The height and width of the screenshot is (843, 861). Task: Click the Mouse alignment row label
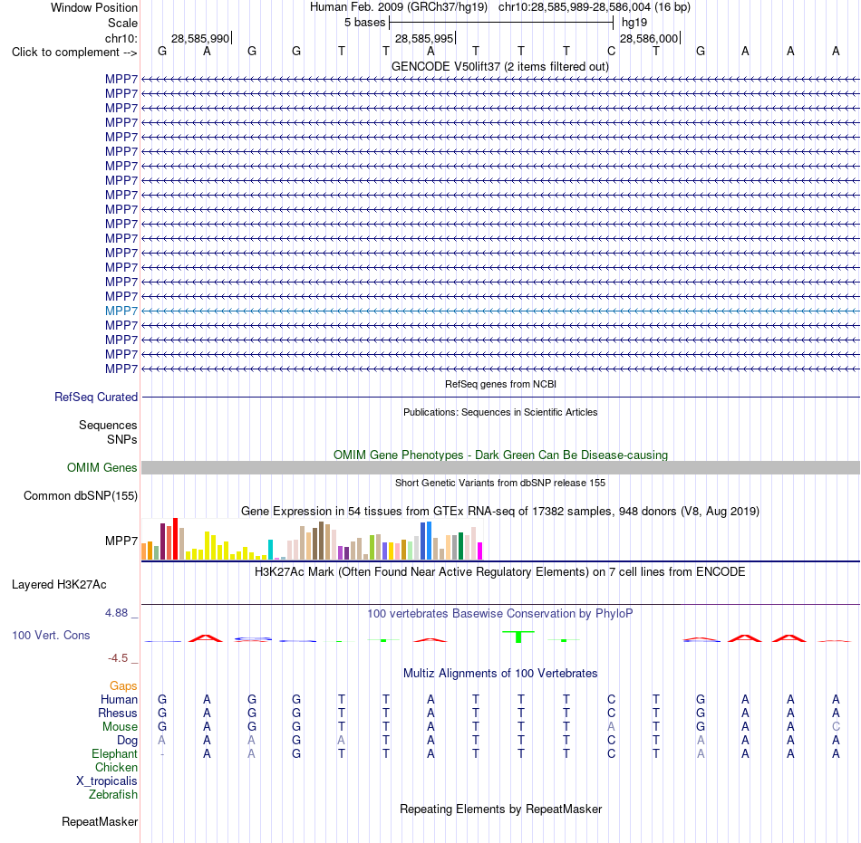point(120,727)
